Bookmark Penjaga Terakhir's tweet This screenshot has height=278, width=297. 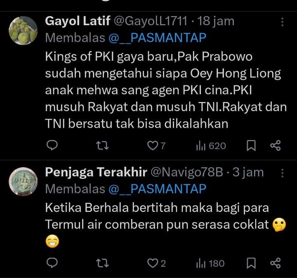point(251,264)
